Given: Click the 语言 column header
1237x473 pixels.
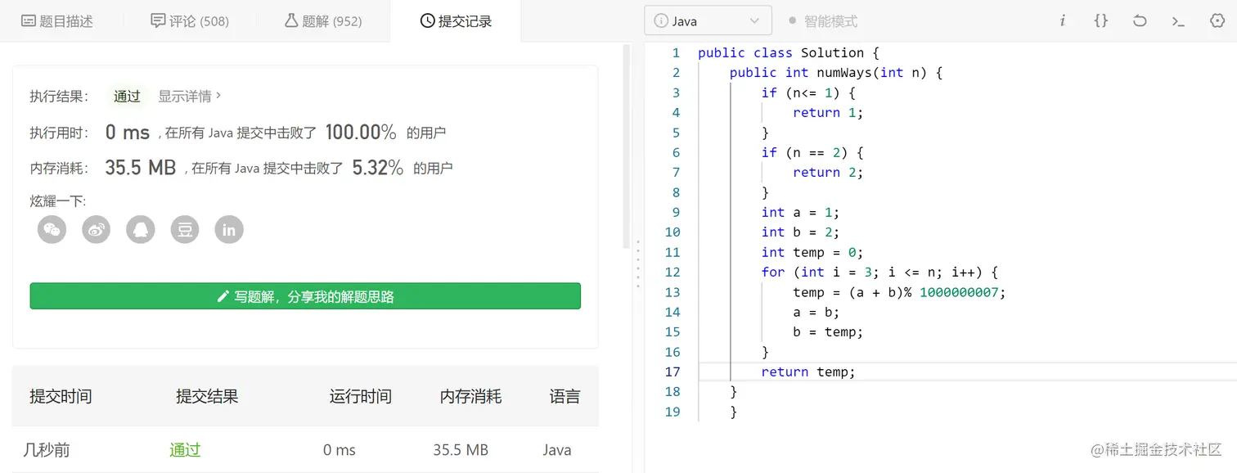Looking at the screenshot, I should click(x=565, y=397).
